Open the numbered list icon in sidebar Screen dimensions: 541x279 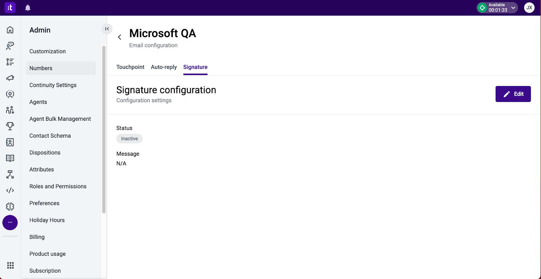(x=10, y=62)
